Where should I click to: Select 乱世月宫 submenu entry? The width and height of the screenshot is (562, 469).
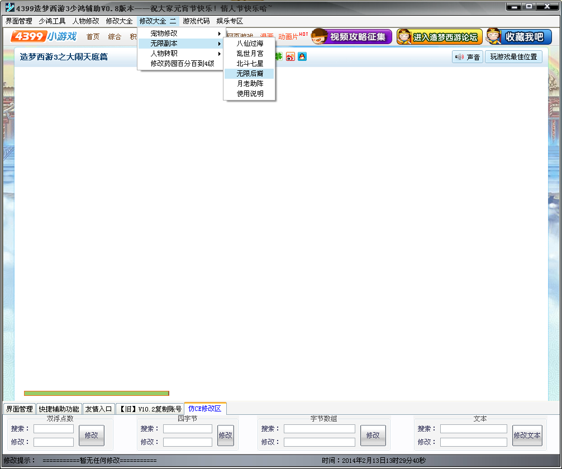point(250,54)
